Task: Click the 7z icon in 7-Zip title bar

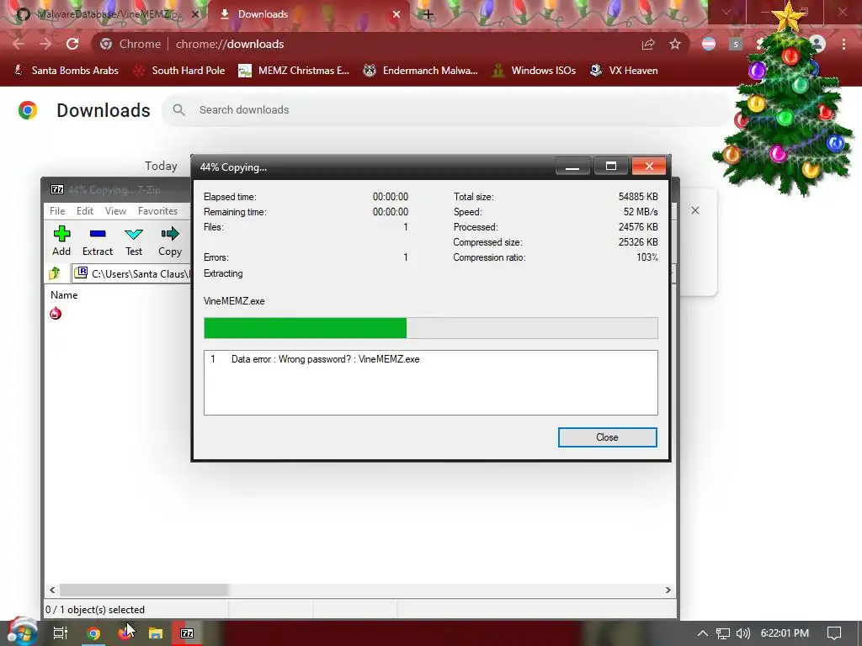Action: coord(57,189)
